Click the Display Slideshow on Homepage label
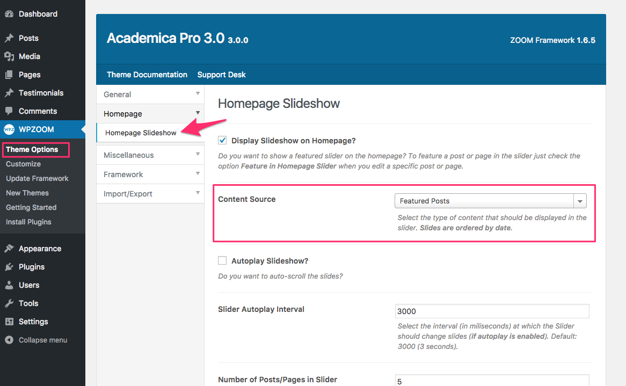The image size is (626, 386). (x=294, y=141)
